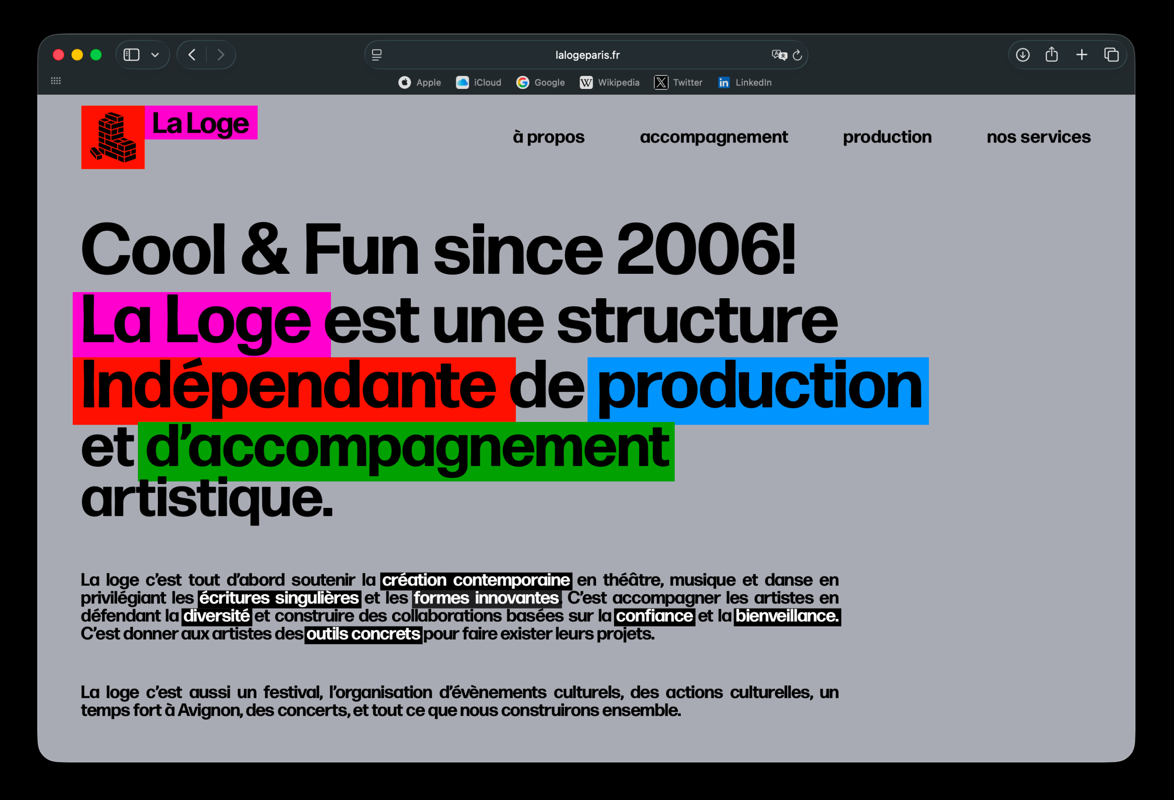Open the Twitter bookmark
Screen dimensions: 1174x800
pos(679,82)
